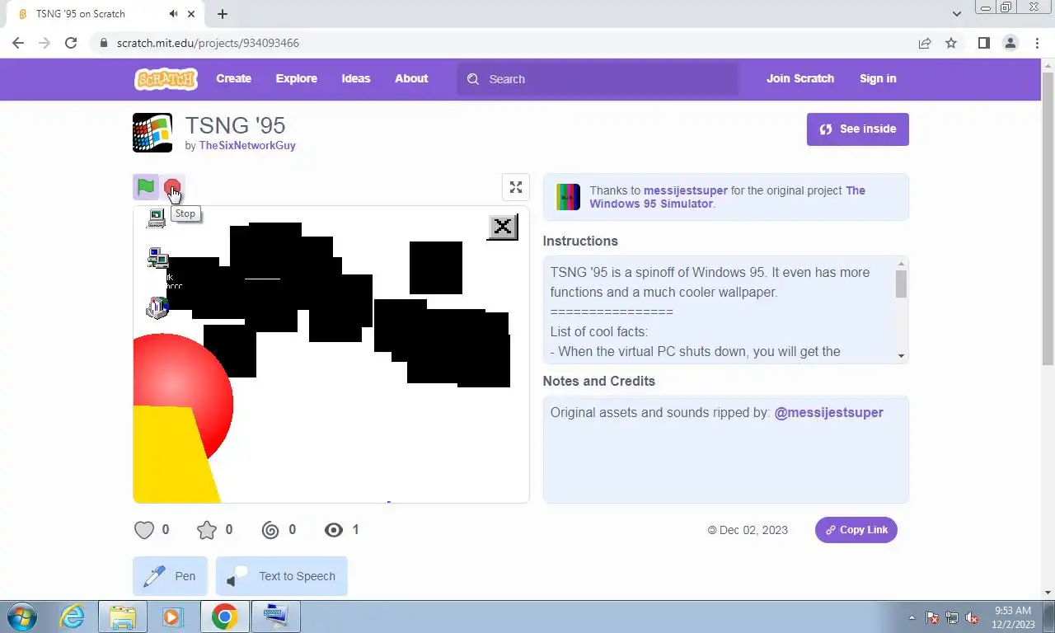Click the address bar URL

[x=208, y=43]
